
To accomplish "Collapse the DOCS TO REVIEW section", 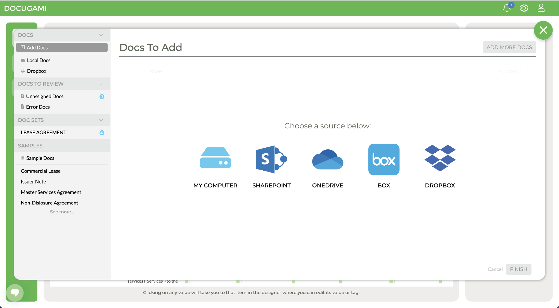I will (x=101, y=84).
